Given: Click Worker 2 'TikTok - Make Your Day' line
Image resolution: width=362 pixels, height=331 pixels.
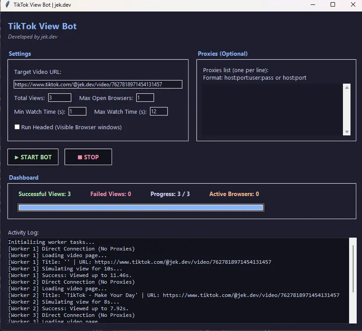Looking at the screenshot, I should click(x=173, y=295).
